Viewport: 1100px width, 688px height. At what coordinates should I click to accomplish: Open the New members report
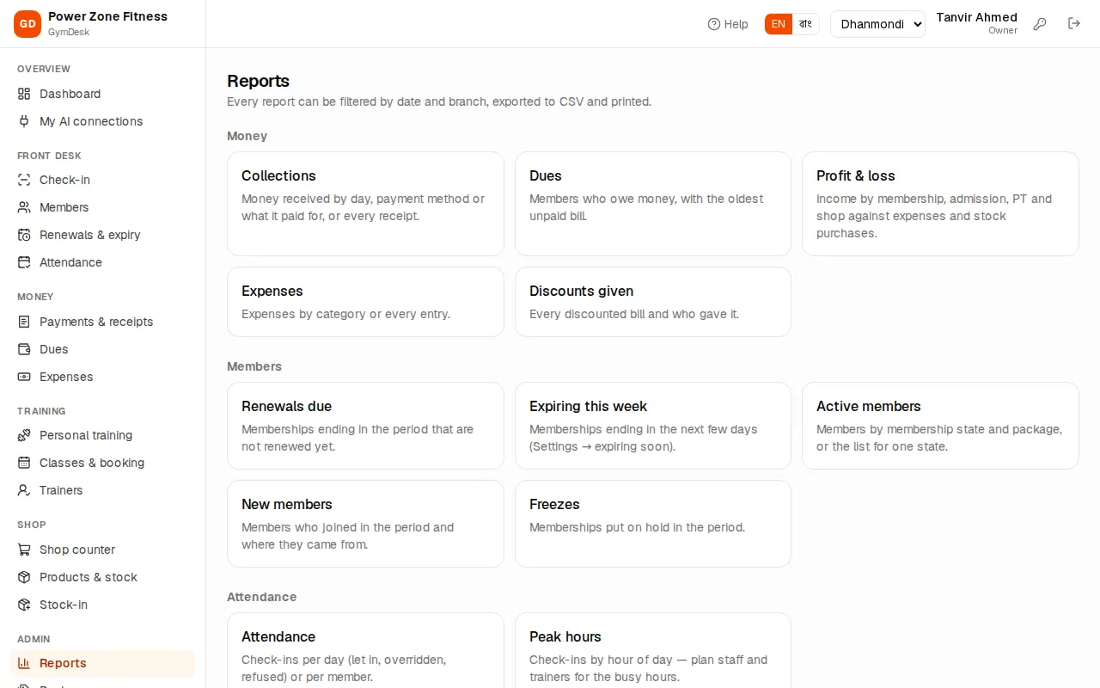click(x=365, y=524)
